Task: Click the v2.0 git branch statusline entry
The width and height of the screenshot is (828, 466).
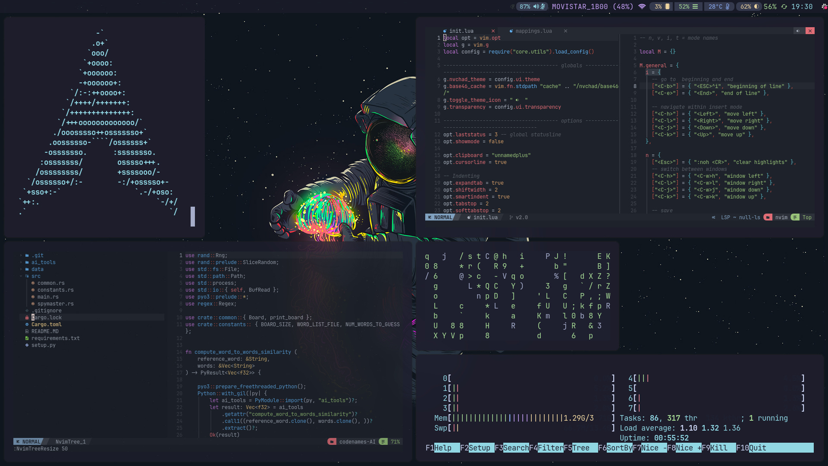Action: (518, 217)
